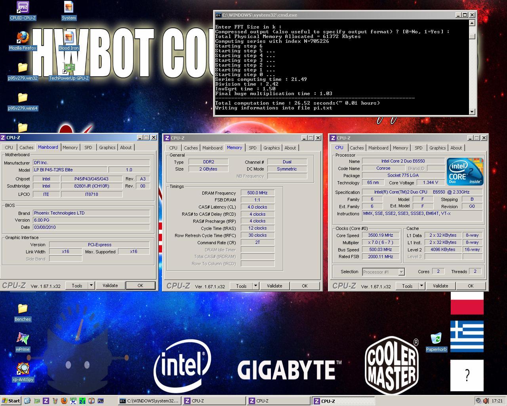
Task: Open Tools dropdown arrow in Memory CPU-Z window
Action: tap(255, 286)
